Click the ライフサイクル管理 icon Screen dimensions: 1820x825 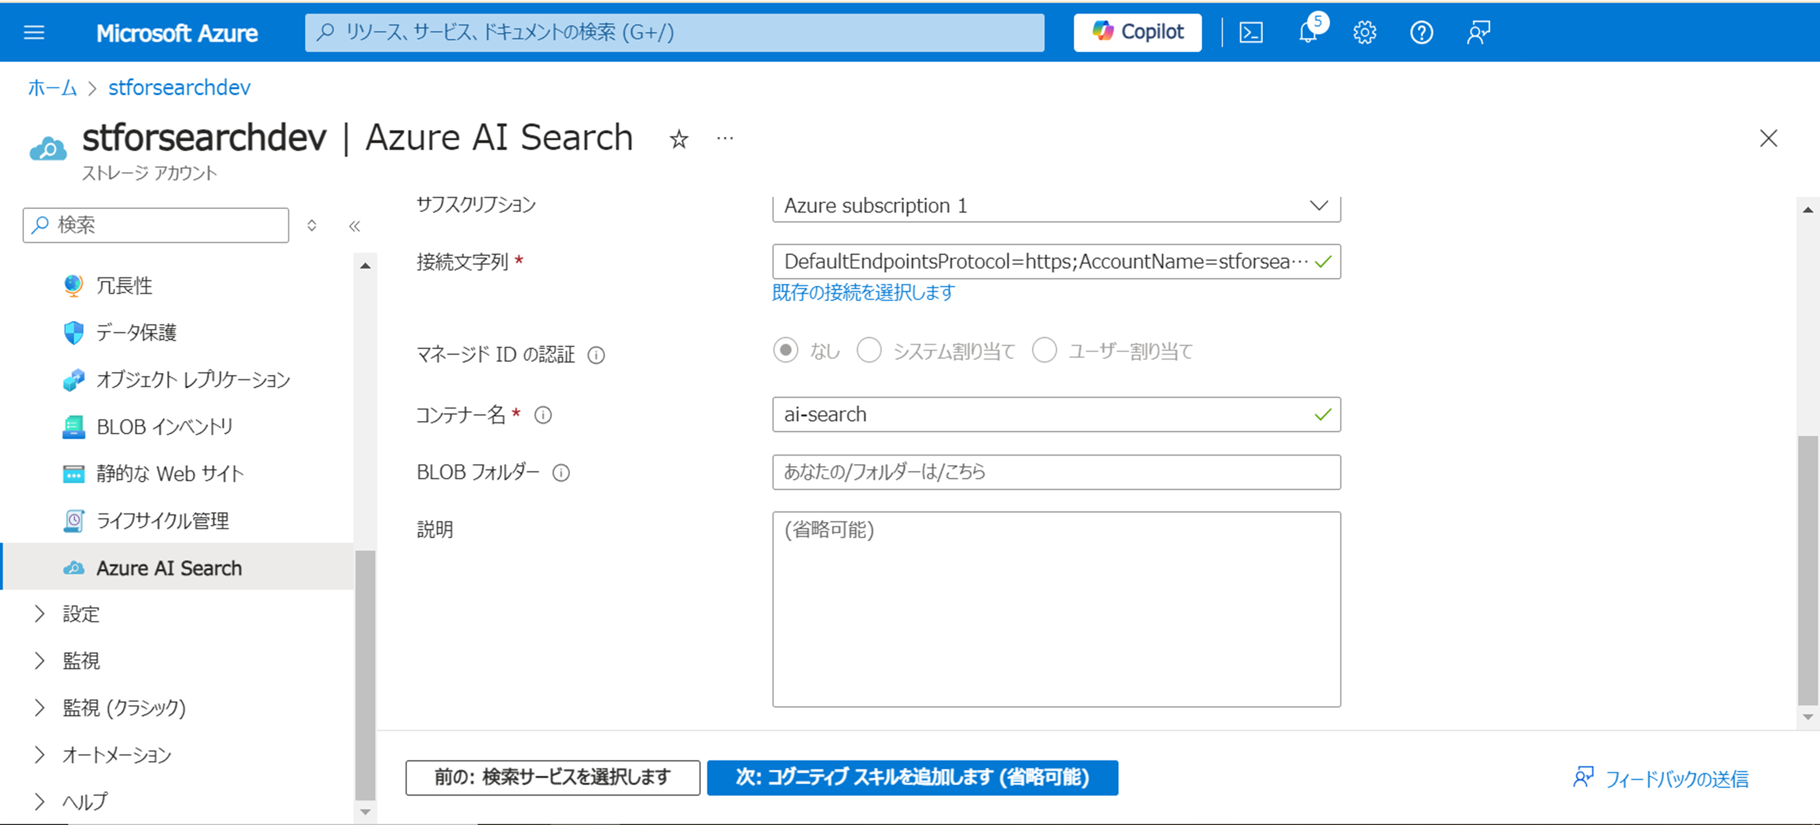click(x=74, y=521)
